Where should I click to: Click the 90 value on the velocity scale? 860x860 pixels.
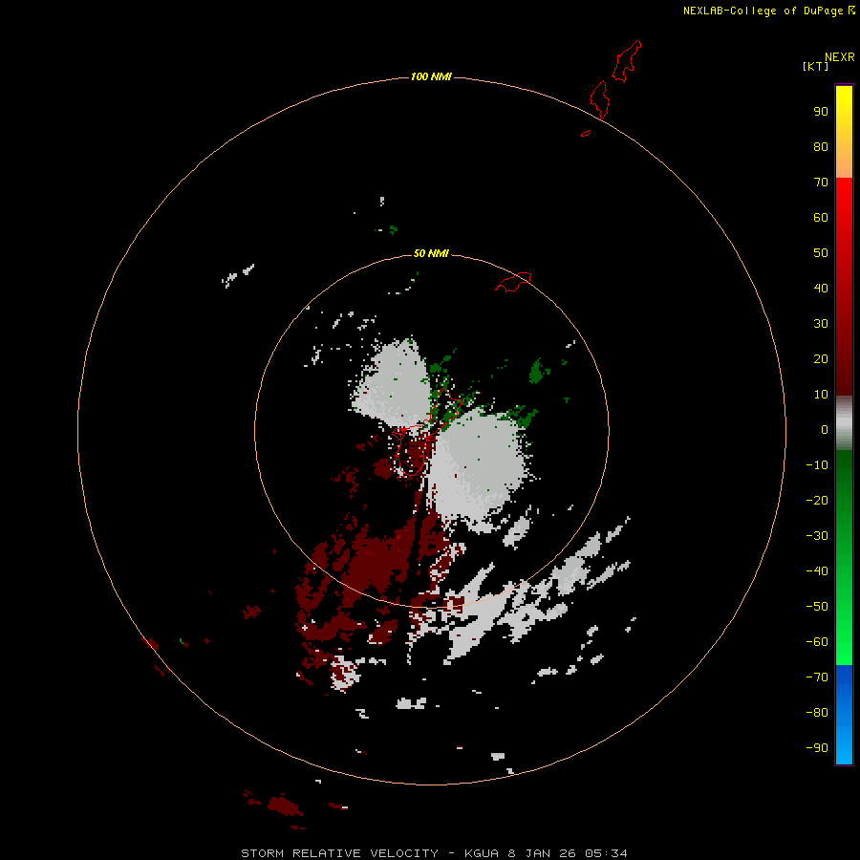tap(821, 112)
